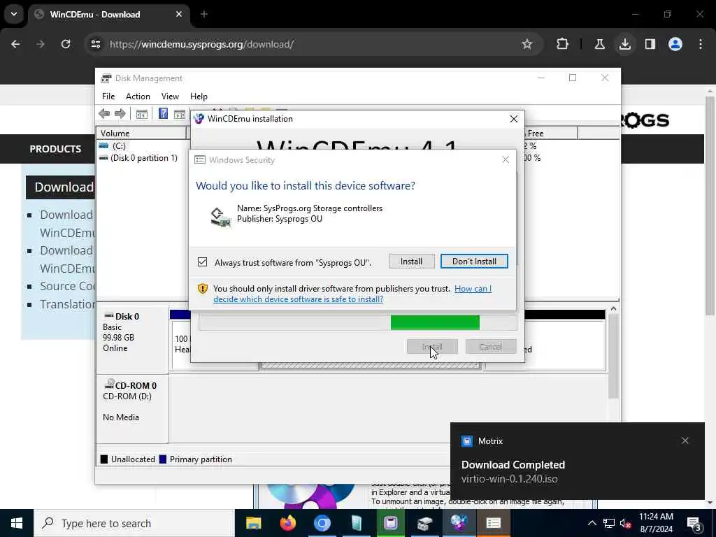Click the Source Code link on webpage
The height and width of the screenshot is (537, 716).
(68, 286)
